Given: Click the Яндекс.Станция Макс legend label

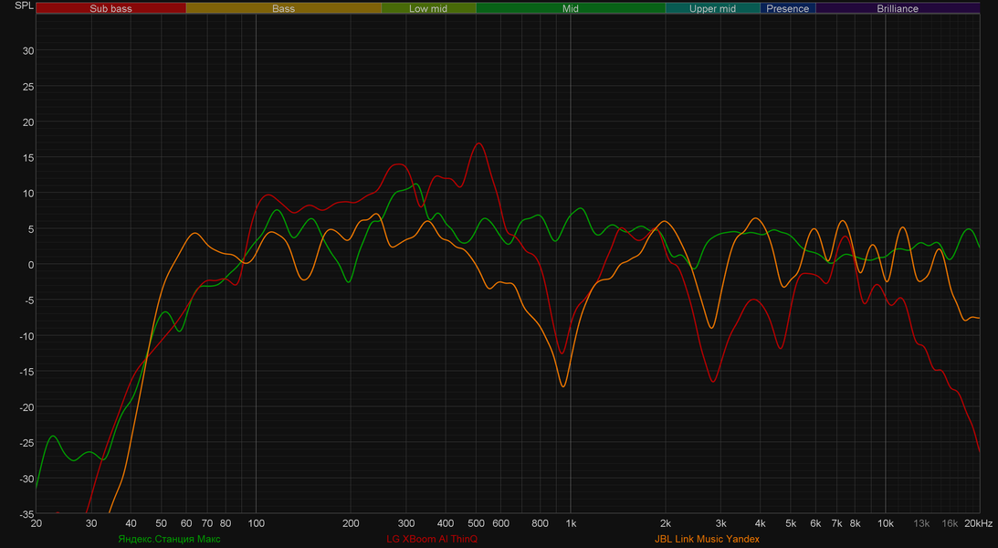Looking at the screenshot, I should point(169,539).
